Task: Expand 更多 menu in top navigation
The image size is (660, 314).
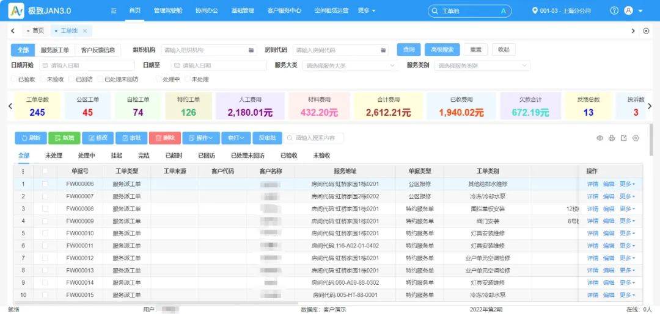Action: coord(367,10)
